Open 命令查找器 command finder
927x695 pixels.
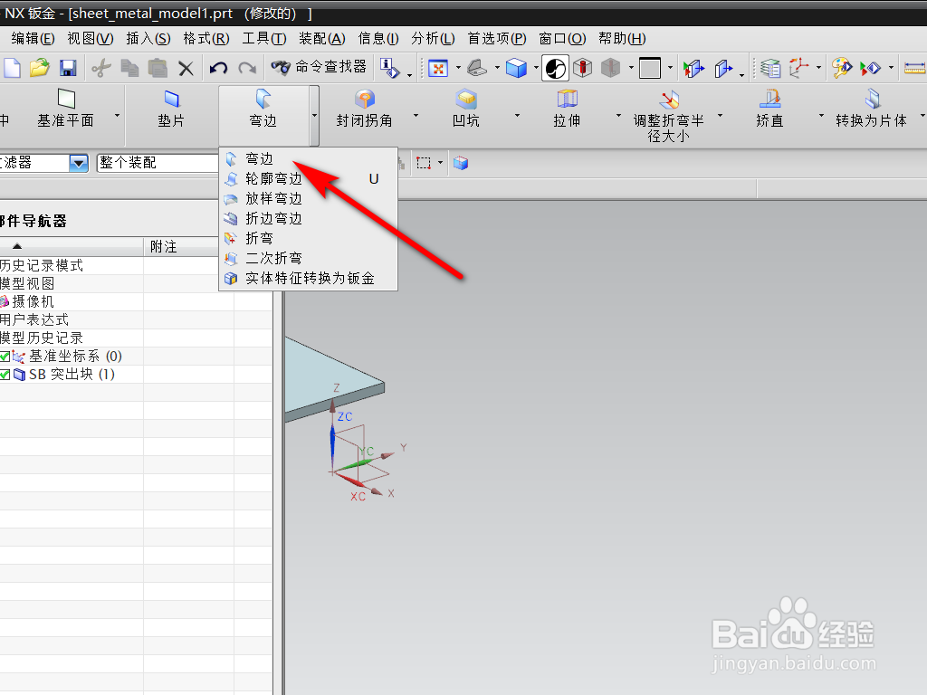point(319,67)
